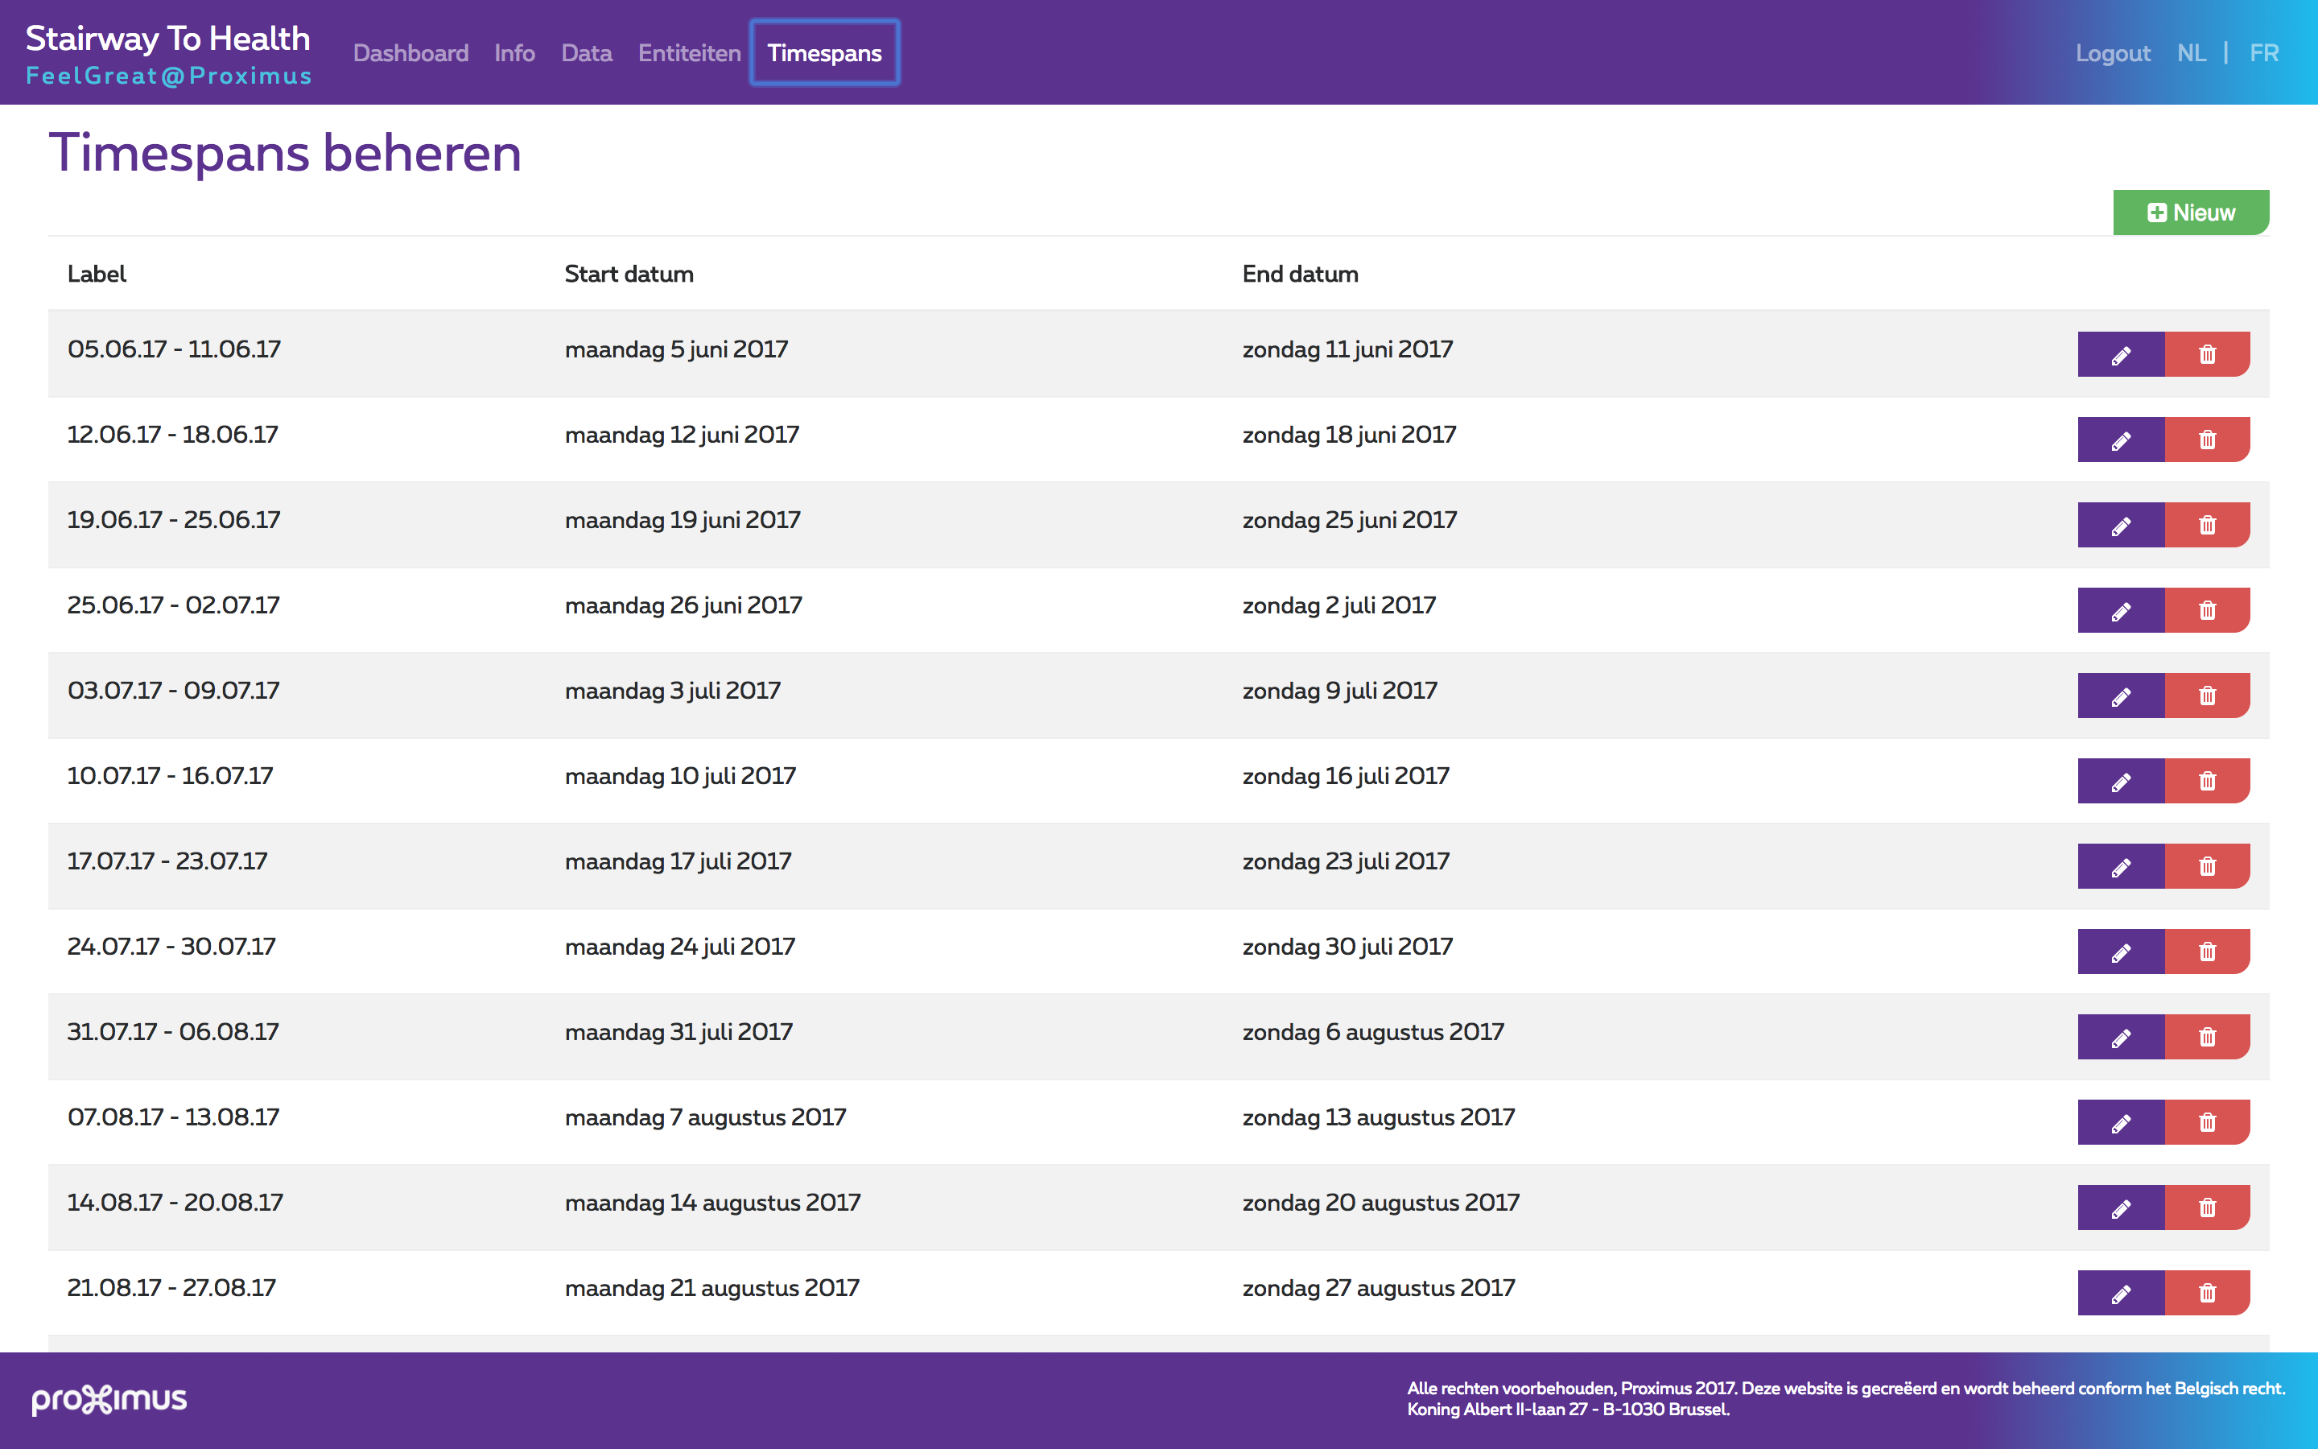Edit the 24.07.17 - 30.07.17 timespan

2121,952
